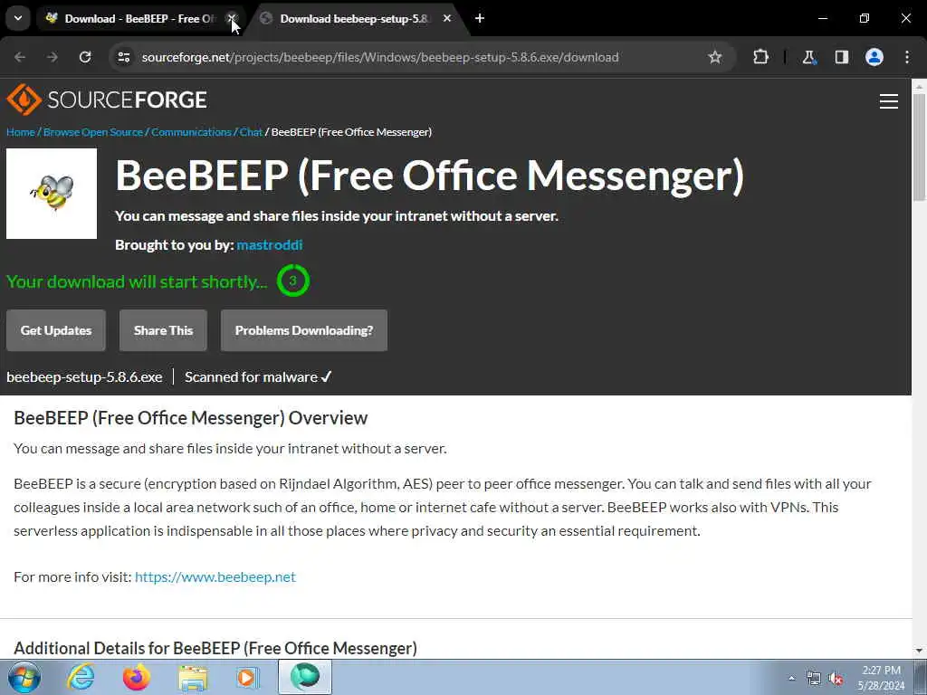Image resolution: width=927 pixels, height=695 pixels.
Task: Click the Scanned for malware text
Action: 258,377
